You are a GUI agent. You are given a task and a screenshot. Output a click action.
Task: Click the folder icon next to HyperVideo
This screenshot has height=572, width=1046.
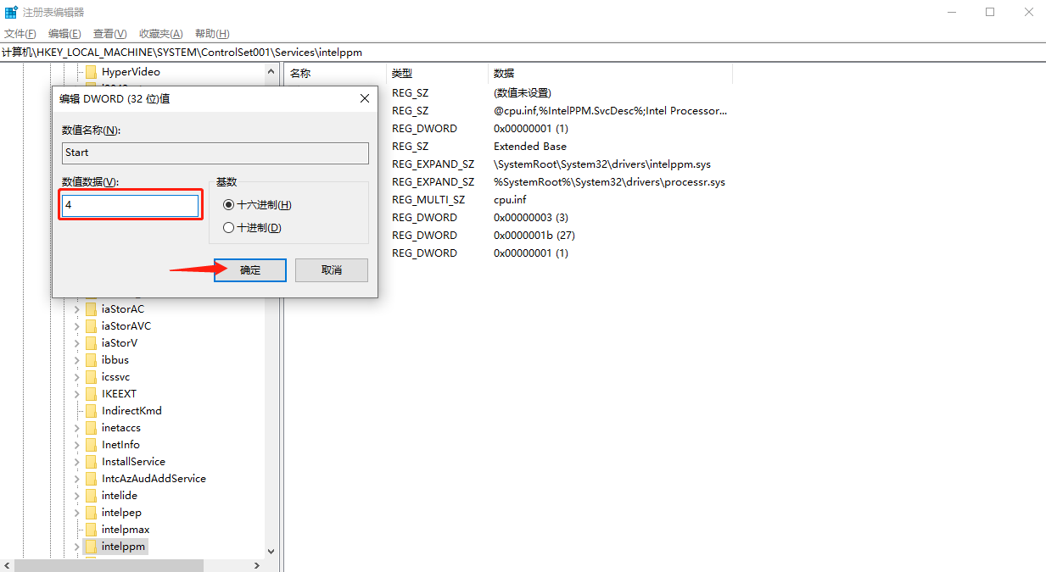coord(91,72)
